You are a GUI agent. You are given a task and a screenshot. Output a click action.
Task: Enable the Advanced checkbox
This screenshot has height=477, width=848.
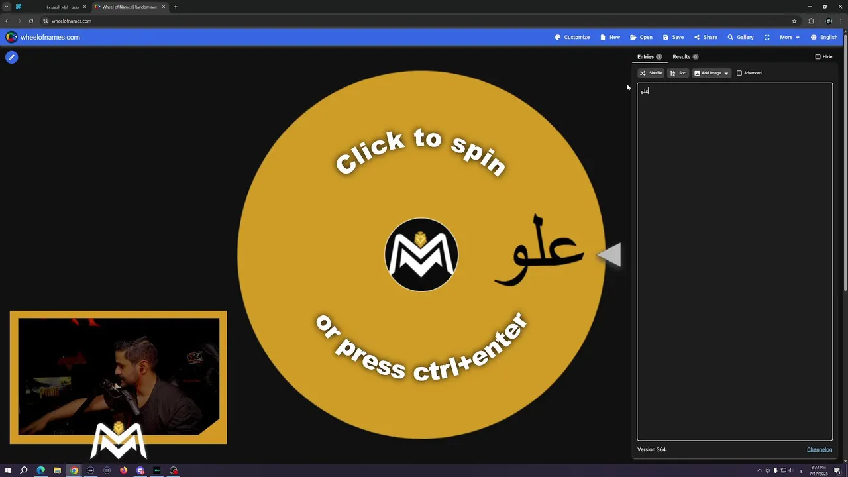(739, 73)
